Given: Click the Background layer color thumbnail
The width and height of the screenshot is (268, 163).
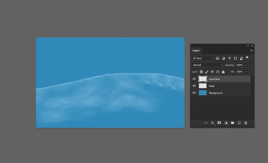Looking at the screenshot, I should point(203,93).
